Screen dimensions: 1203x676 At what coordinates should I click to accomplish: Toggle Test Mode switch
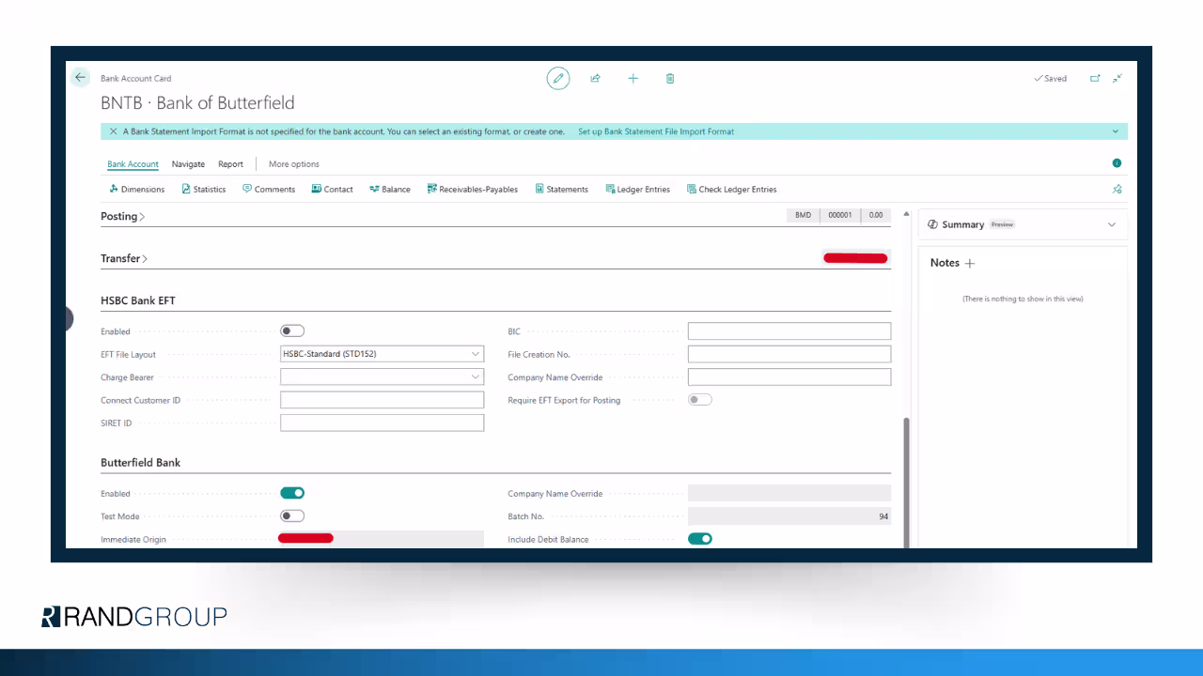click(x=292, y=515)
